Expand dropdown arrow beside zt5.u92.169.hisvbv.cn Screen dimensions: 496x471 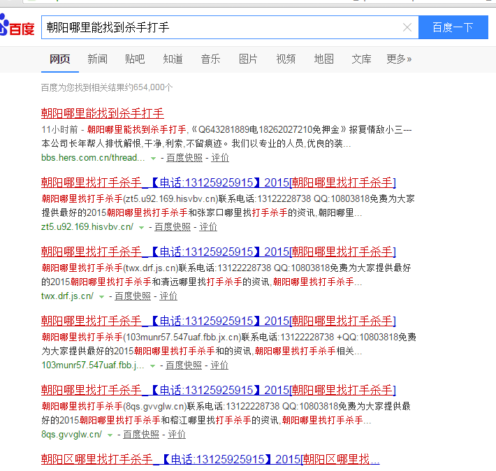point(141,228)
